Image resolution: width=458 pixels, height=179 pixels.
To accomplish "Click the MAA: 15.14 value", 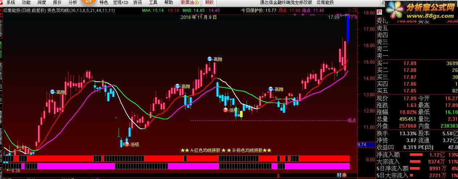I will 153,10.
